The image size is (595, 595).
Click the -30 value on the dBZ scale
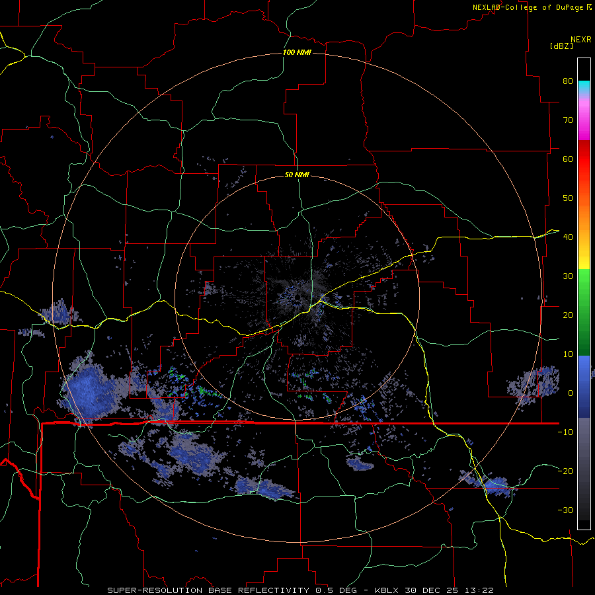coord(565,510)
